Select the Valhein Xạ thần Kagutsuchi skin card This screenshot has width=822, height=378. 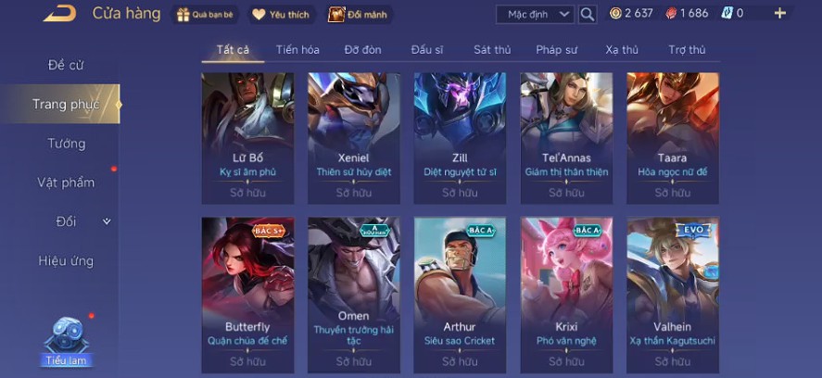tap(673, 296)
